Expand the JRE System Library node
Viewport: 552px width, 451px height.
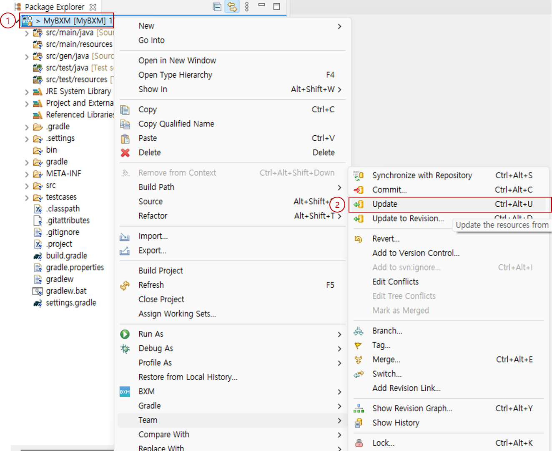point(27,92)
